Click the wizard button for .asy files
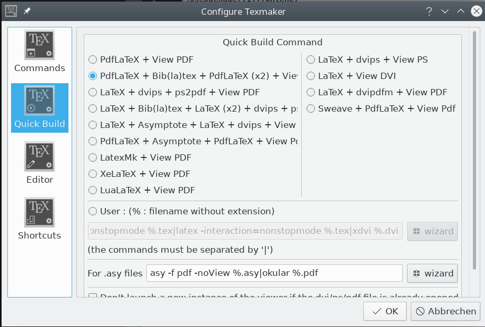485x327 pixels. pyautogui.click(x=432, y=273)
